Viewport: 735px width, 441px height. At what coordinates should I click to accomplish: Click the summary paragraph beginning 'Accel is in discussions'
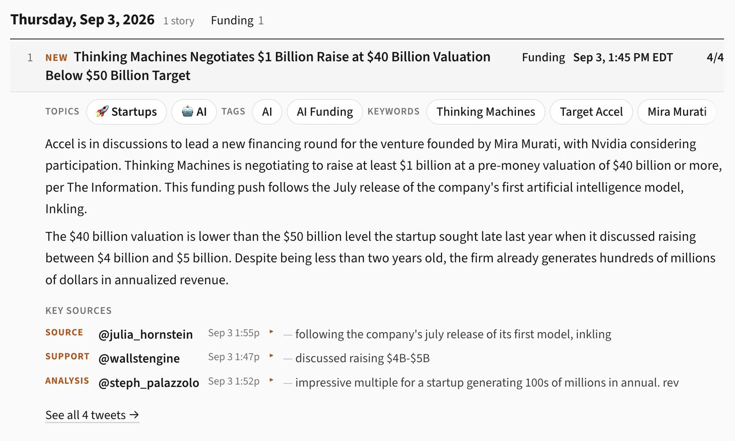(383, 176)
